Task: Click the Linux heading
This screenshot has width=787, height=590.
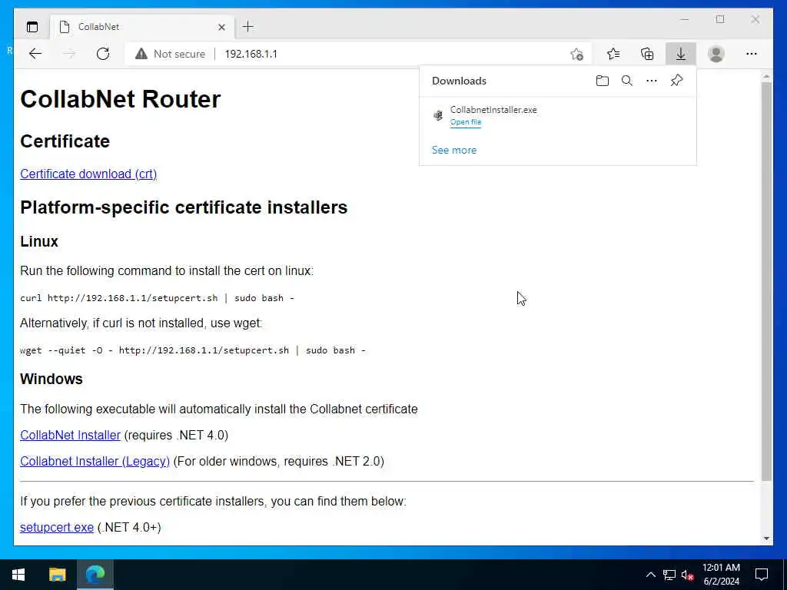Action: pos(39,241)
